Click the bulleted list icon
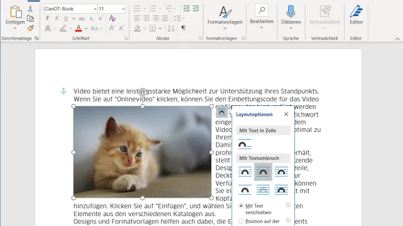Screen dimensions: 403x226 137,9
